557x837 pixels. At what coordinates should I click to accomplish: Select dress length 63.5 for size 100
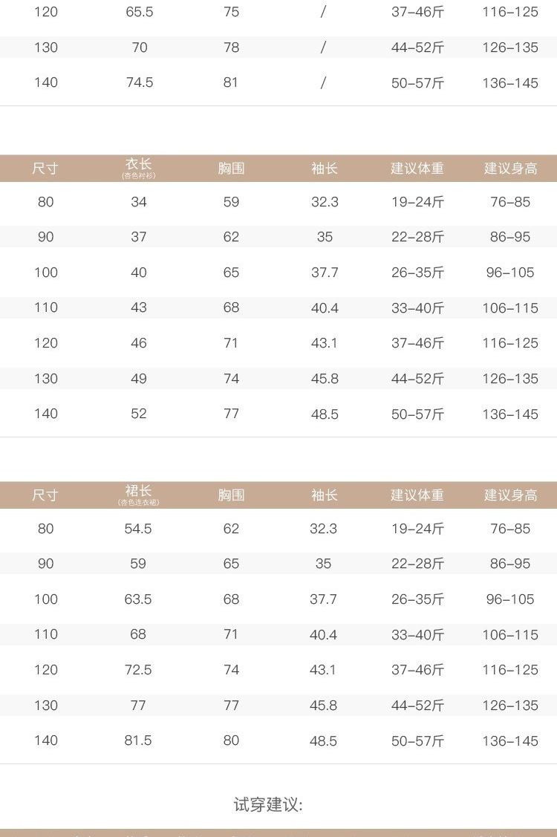(138, 599)
